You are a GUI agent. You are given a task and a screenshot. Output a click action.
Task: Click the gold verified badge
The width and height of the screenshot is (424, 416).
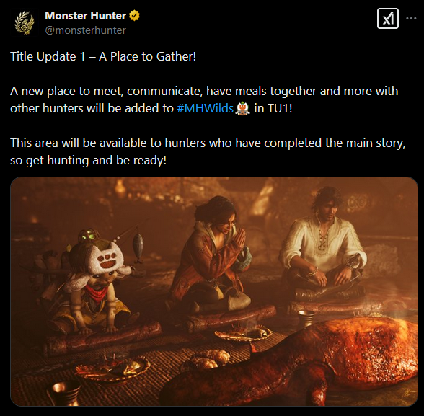(x=134, y=16)
